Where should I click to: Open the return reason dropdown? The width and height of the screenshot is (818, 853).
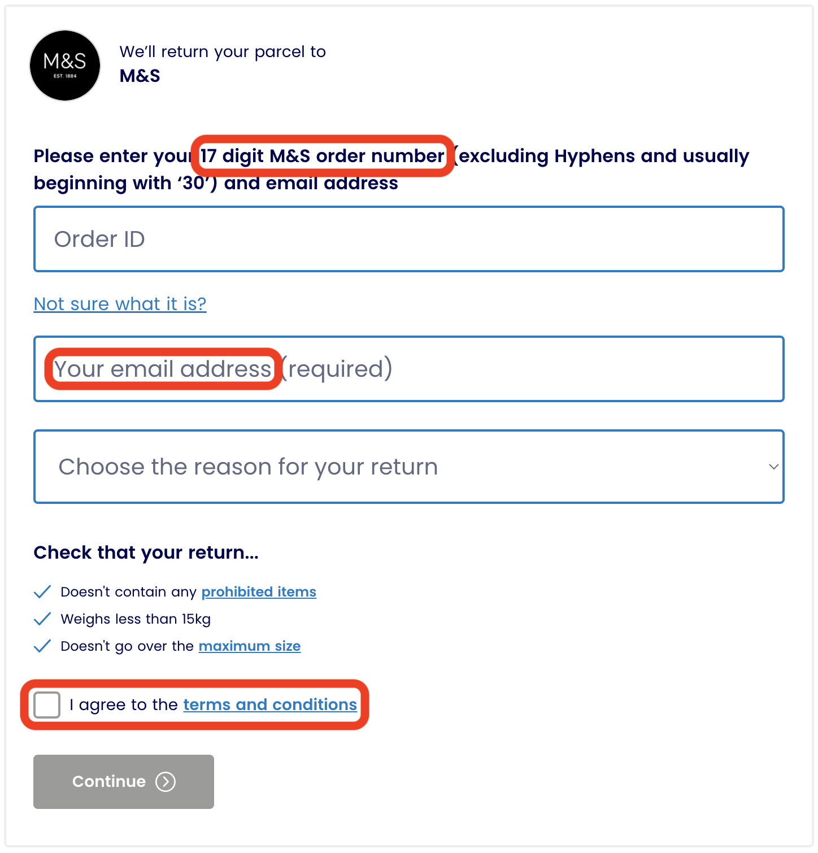(x=408, y=467)
